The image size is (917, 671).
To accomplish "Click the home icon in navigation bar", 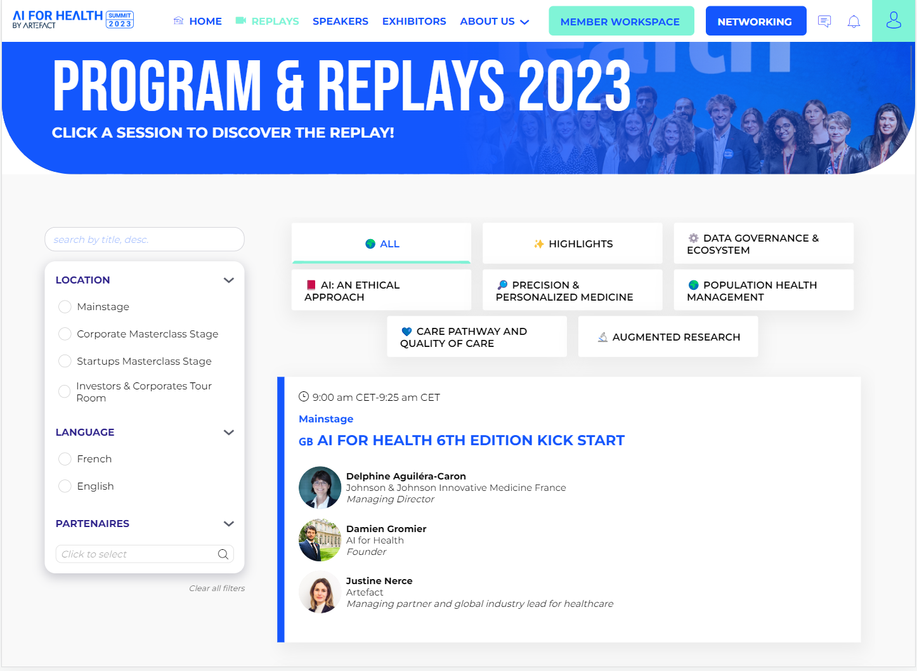I will 179,21.
